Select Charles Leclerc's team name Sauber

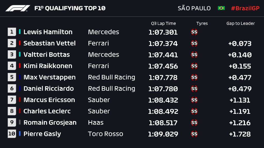99,111
